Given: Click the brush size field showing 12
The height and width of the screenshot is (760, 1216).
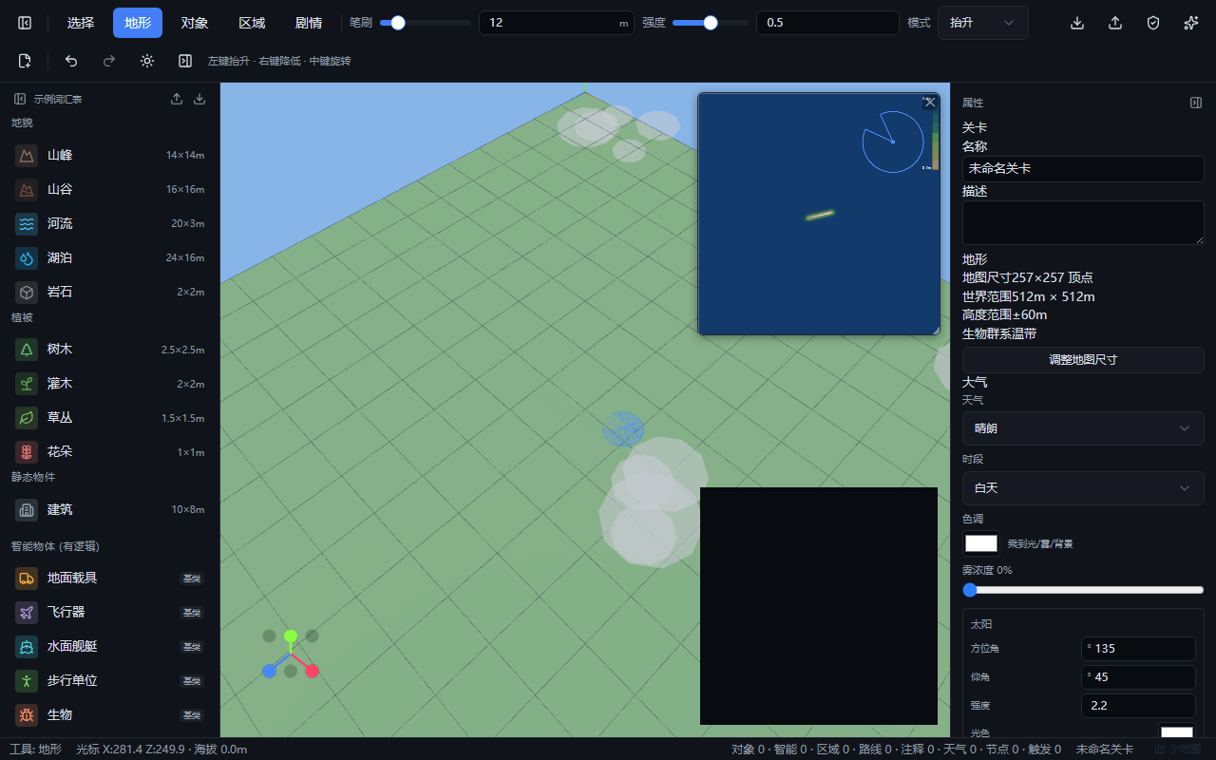Looking at the screenshot, I should (557, 23).
